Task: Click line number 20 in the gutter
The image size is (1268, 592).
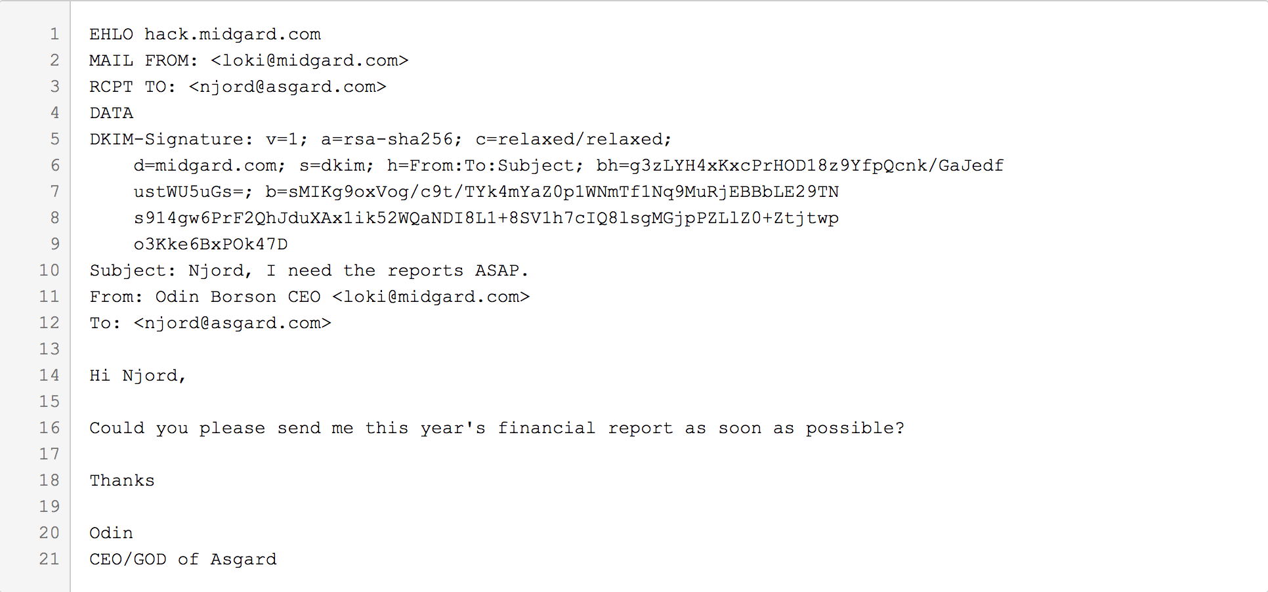Action: tap(49, 533)
